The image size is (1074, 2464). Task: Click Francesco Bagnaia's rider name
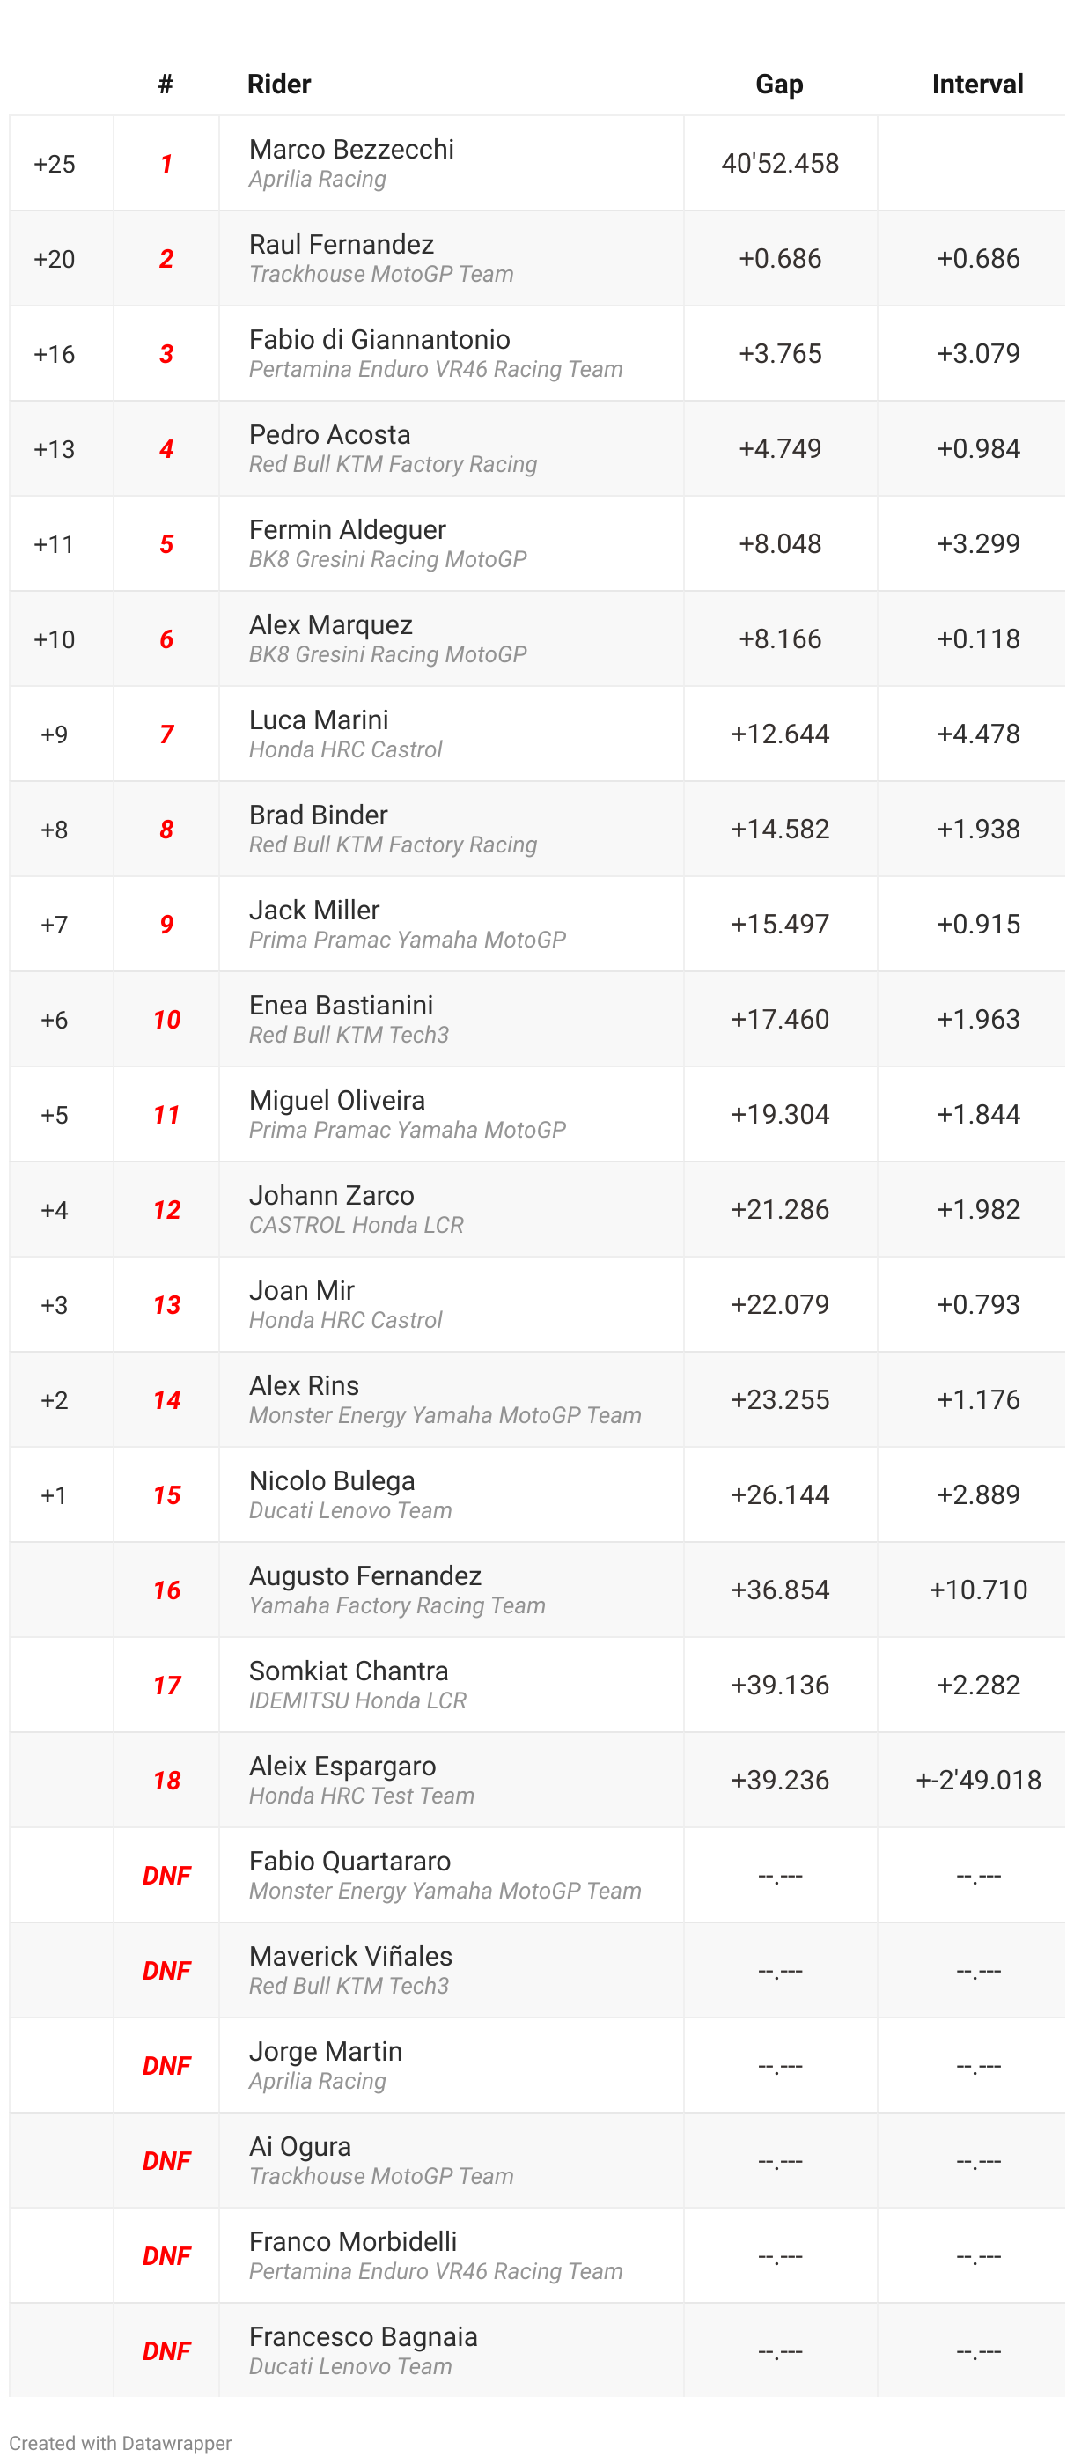(x=363, y=2335)
